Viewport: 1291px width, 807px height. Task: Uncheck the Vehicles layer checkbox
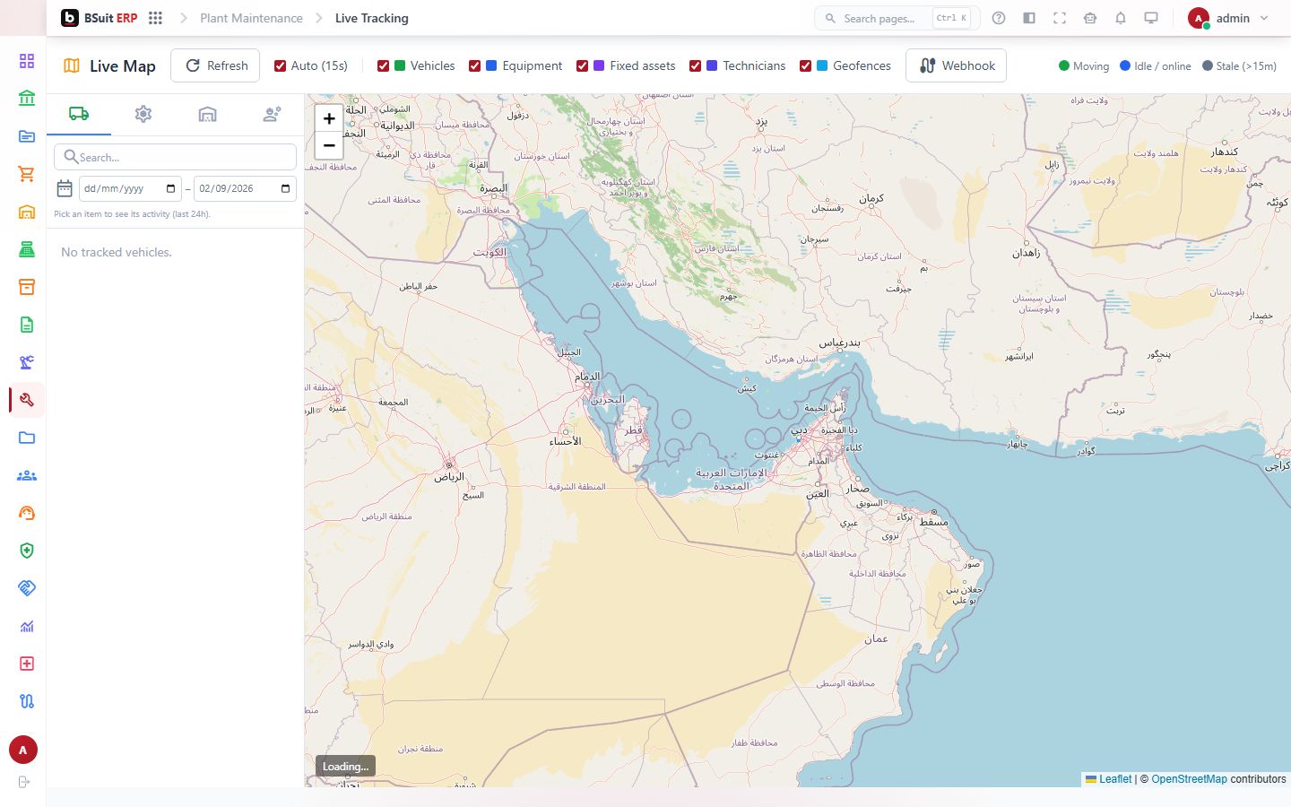point(383,65)
